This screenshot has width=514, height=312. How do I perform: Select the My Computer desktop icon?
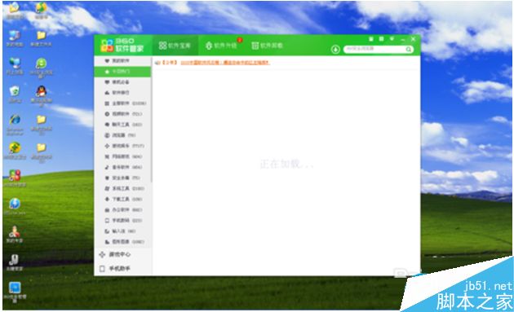pos(15,38)
